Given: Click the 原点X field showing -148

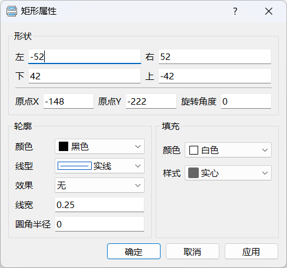Looking at the screenshot, I should pyautogui.click(x=68, y=101).
